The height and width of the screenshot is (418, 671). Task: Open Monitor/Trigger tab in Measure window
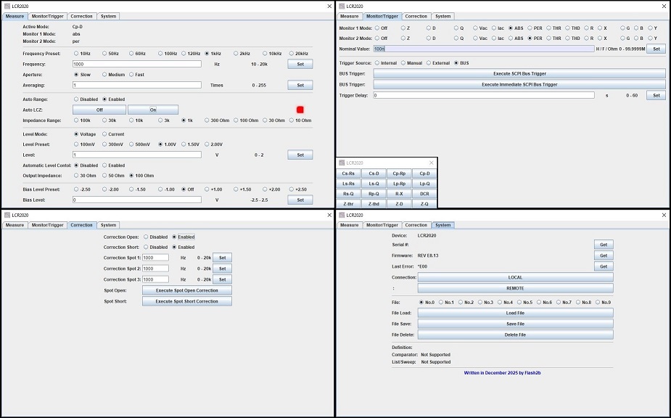[x=47, y=16]
